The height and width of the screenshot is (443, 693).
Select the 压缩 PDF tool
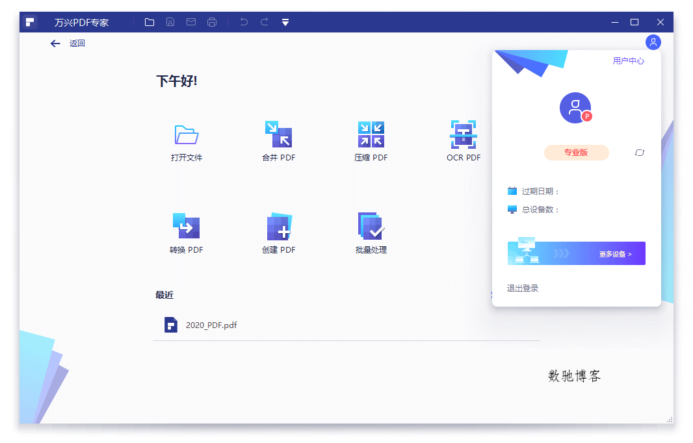click(x=371, y=141)
